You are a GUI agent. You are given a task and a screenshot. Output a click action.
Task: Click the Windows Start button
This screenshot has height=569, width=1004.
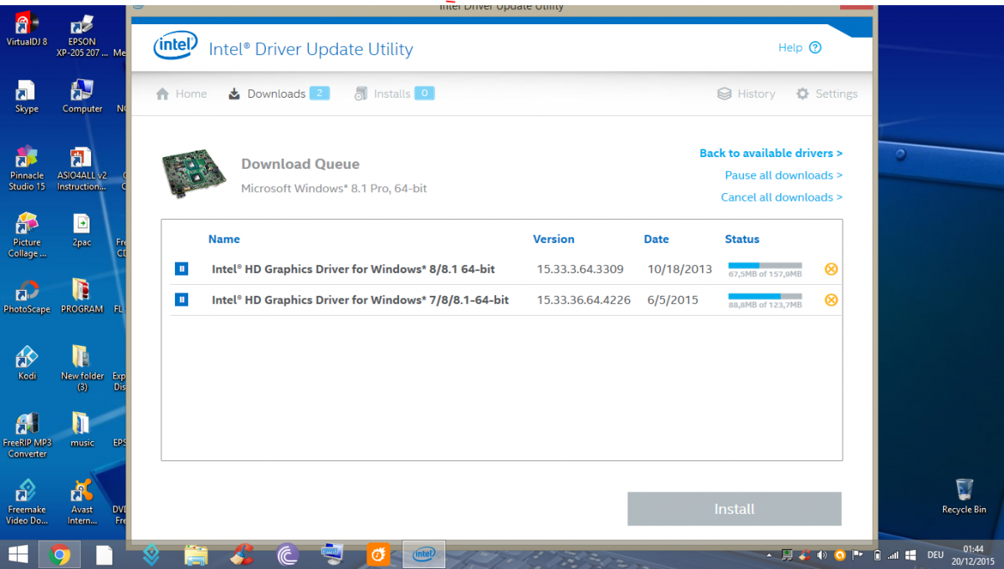pos(18,554)
